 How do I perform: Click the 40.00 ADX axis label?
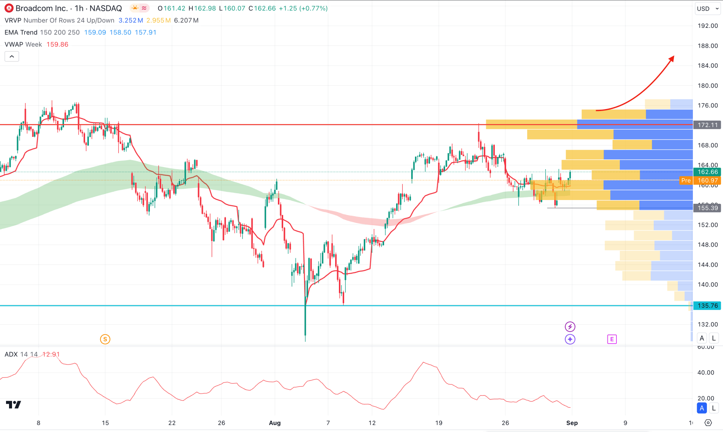pos(706,373)
